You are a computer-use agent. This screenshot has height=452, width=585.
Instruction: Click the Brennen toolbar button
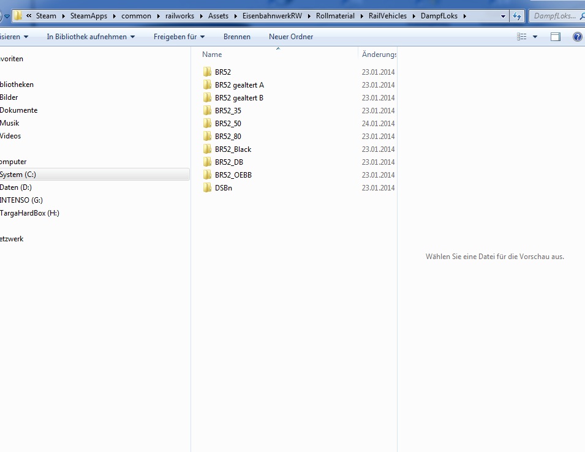click(x=237, y=37)
